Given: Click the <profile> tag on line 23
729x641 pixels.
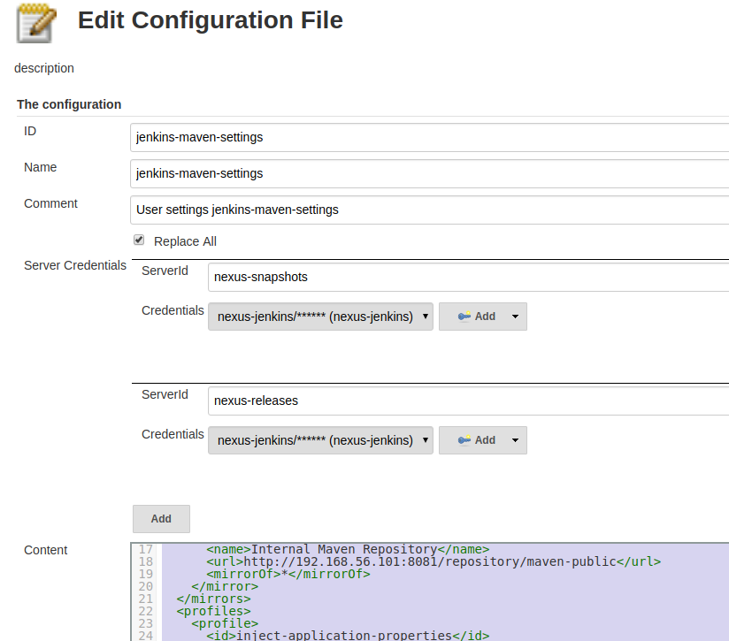Looking at the screenshot, I should tap(225, 623).
